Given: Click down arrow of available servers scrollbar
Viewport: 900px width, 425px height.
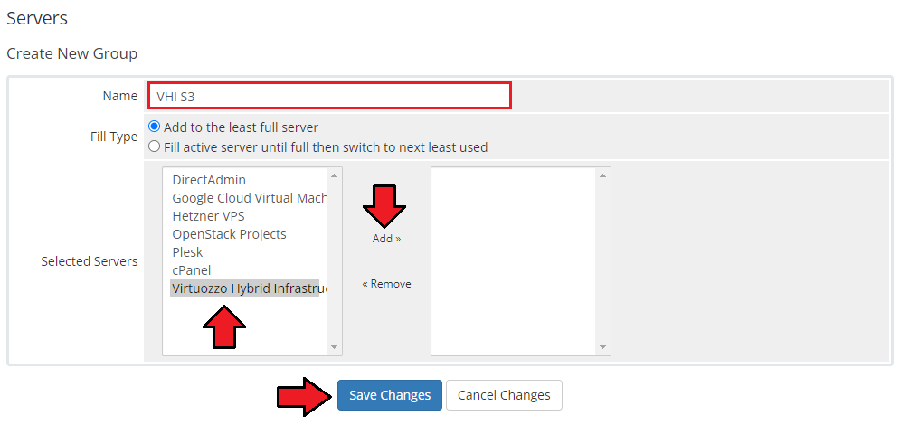Looking at the screenshot, I should click(334, 347).
